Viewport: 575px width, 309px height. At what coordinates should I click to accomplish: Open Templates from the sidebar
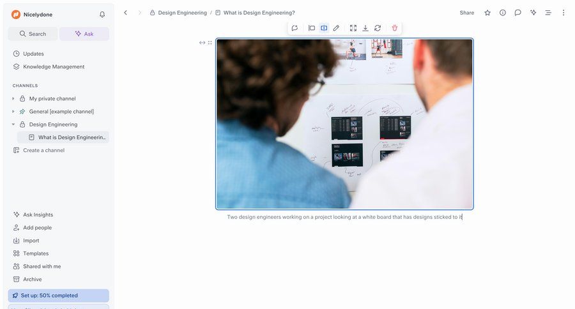pyautogui.click(x=36, y=253)
